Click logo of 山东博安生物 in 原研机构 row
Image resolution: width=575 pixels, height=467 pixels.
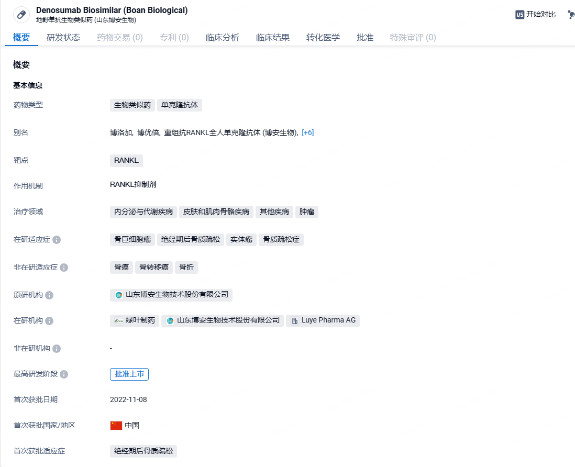pos(119,295)
